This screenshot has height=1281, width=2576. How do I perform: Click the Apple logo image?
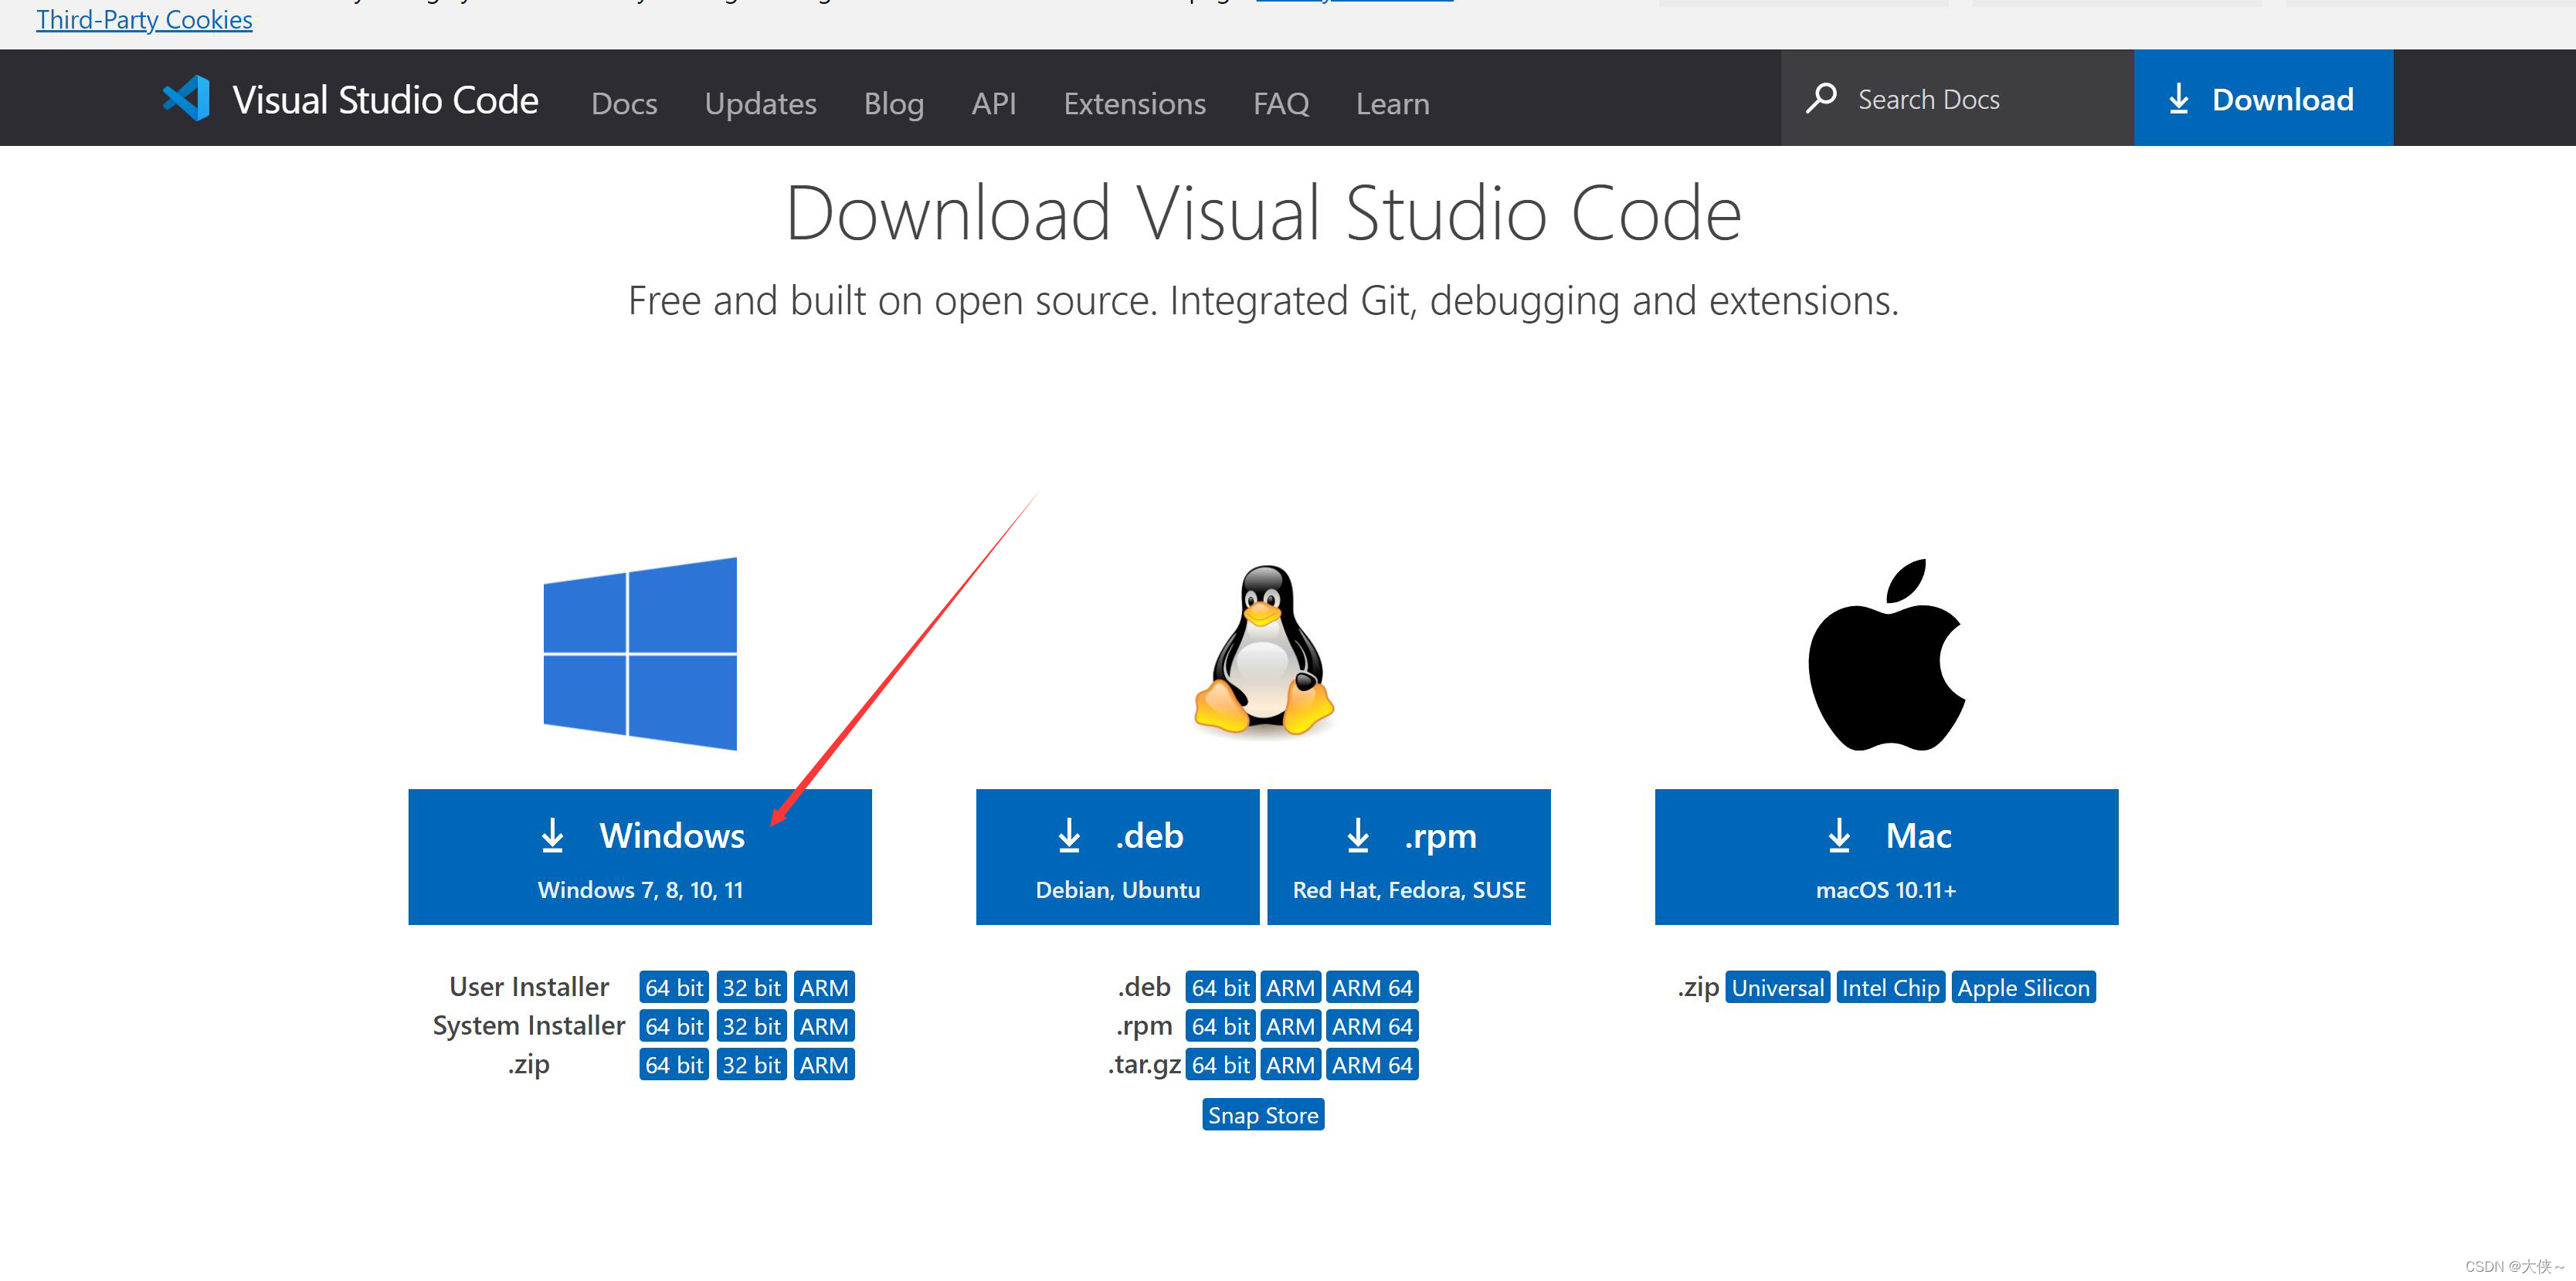[x=1886, y=655]
